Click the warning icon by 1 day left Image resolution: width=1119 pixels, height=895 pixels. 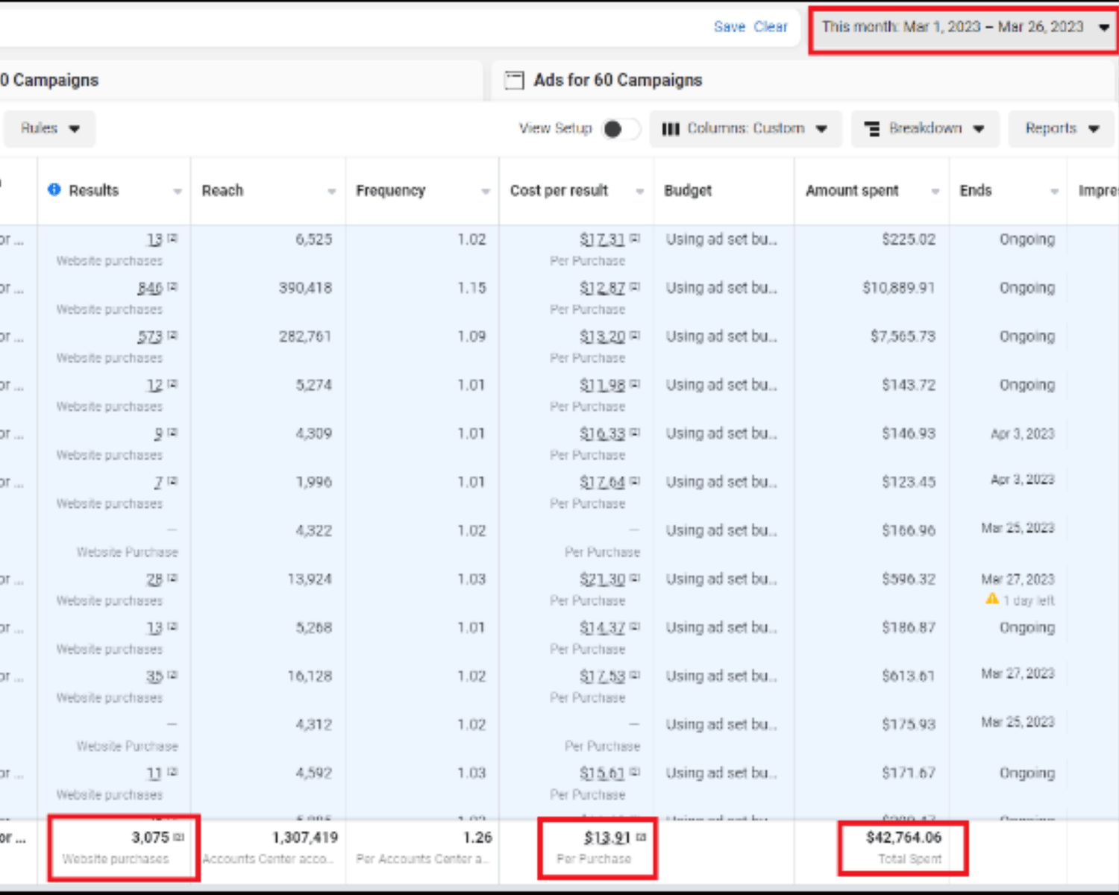pos(991,599)
